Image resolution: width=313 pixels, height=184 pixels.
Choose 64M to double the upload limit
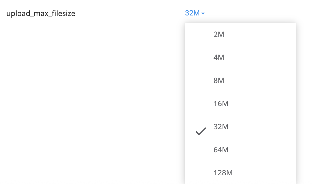point(221,150)
